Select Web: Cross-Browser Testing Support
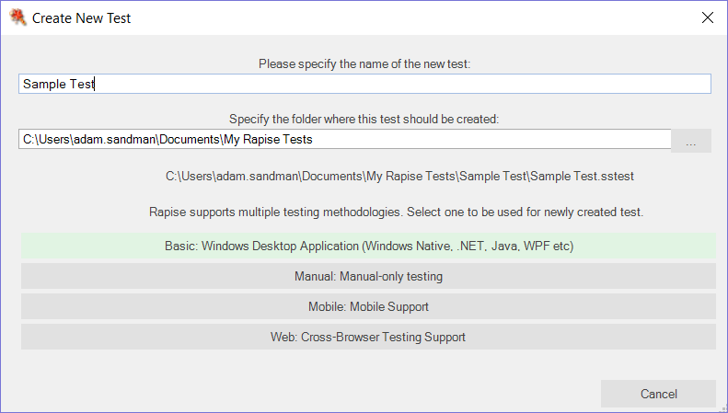This screenshot has height=413, width=728. pyautogui.click(x=368, y=337)
